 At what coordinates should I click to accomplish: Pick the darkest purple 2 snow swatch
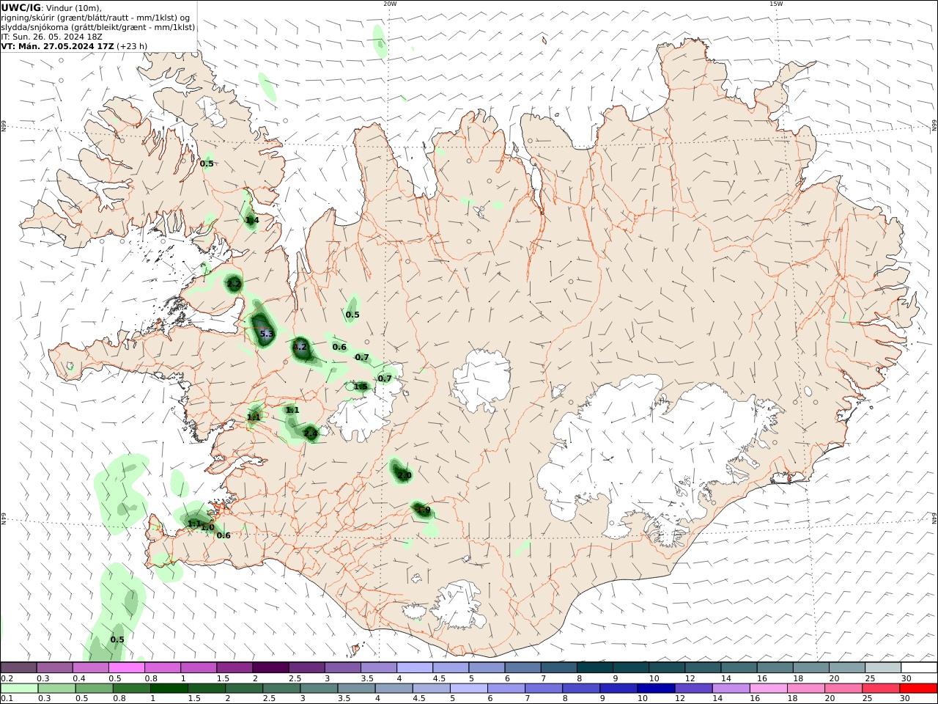(x=270, y=667)
